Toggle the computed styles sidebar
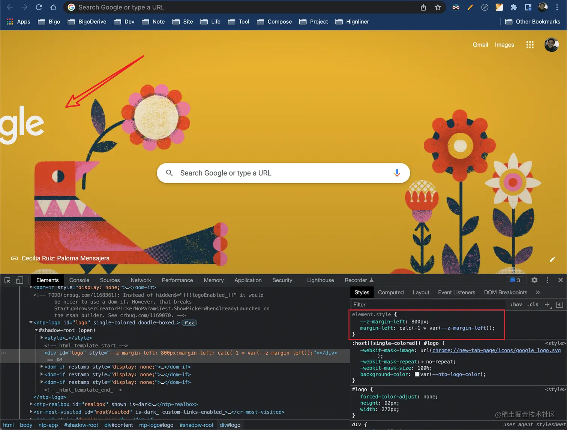Image resolution: width=567 pixels, height=430 pixels. (x=559, y=305)
